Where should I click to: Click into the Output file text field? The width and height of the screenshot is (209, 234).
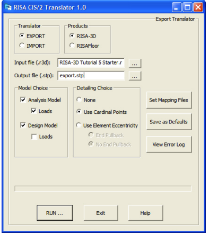pyautogui.click(x=91, y=76)
